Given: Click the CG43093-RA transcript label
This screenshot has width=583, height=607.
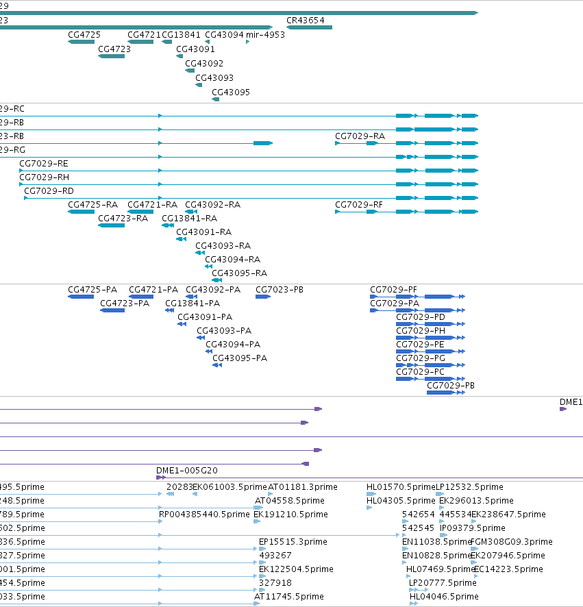Looking at the screenshot, I should point(223,246).
